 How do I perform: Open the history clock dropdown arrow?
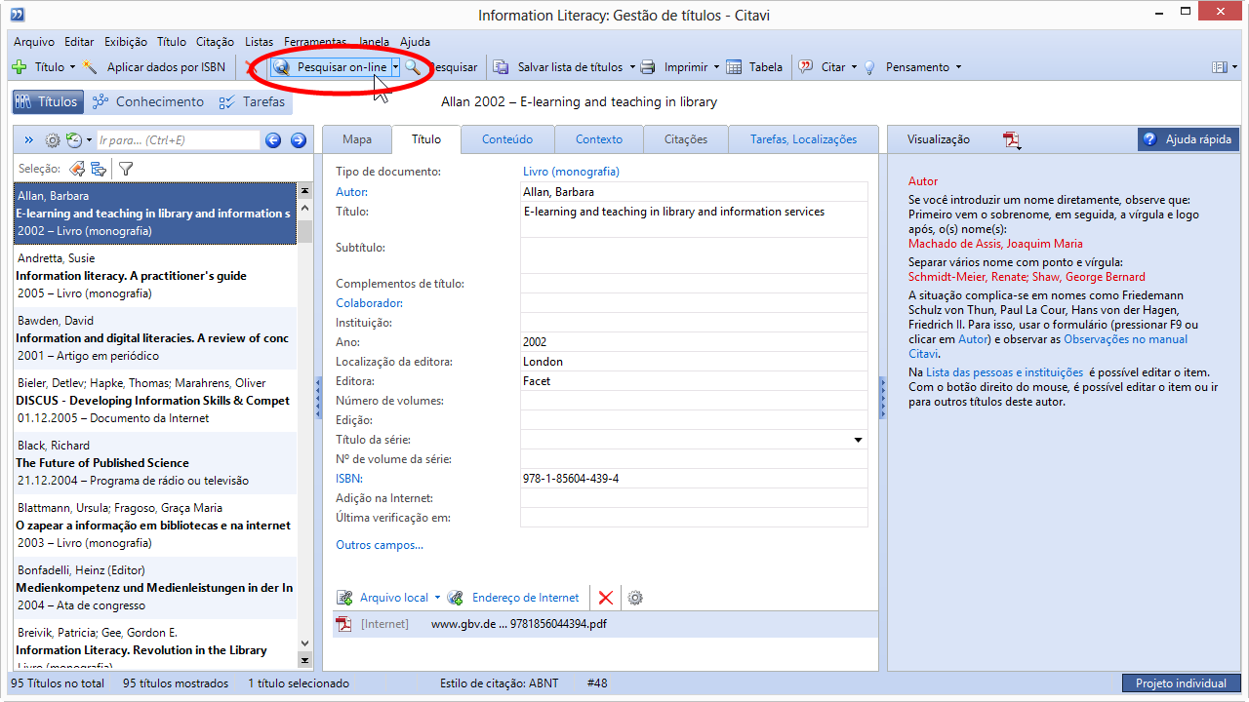(x=89, y=140)
